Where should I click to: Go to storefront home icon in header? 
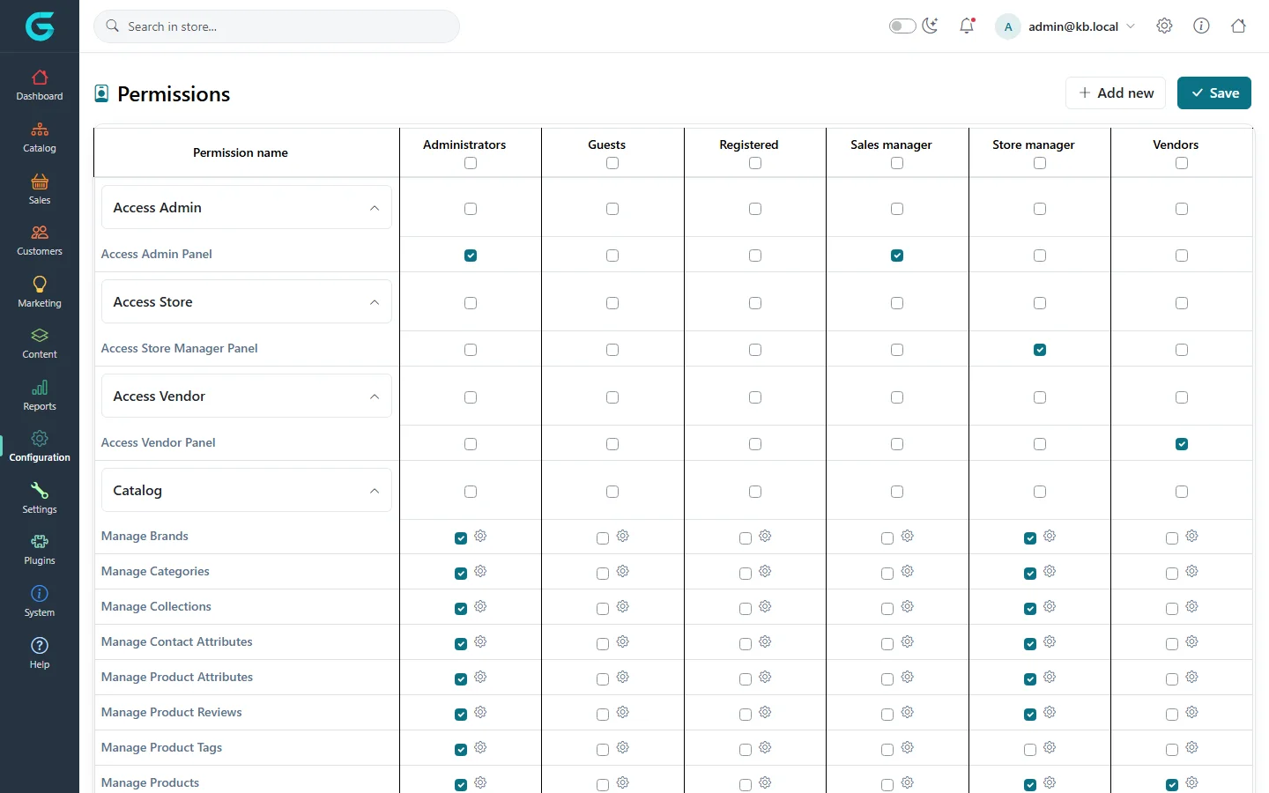coord(1238,26)
